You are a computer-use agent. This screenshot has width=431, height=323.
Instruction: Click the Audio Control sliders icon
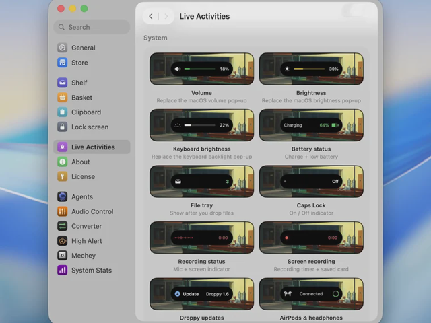coord(63,211)
